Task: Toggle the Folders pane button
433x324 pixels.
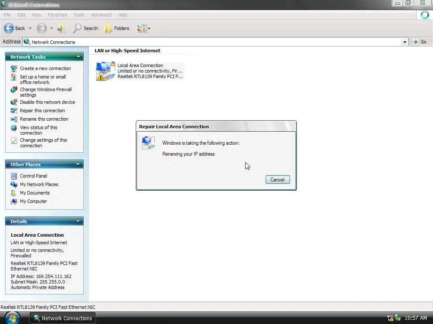Action: pos(117,28)
